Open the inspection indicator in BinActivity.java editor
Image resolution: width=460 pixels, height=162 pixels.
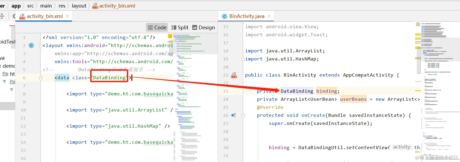418,24
